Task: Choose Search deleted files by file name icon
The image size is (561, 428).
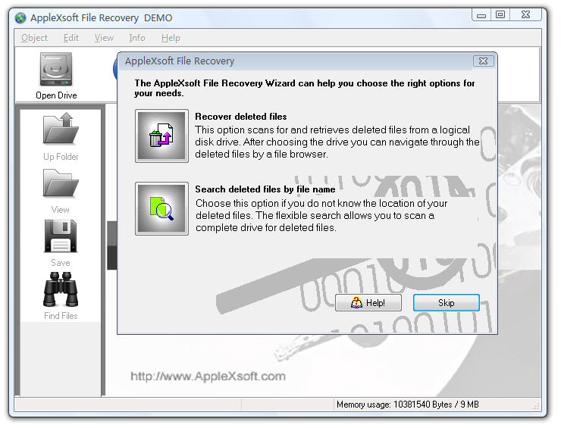Action: pos(161,208)
